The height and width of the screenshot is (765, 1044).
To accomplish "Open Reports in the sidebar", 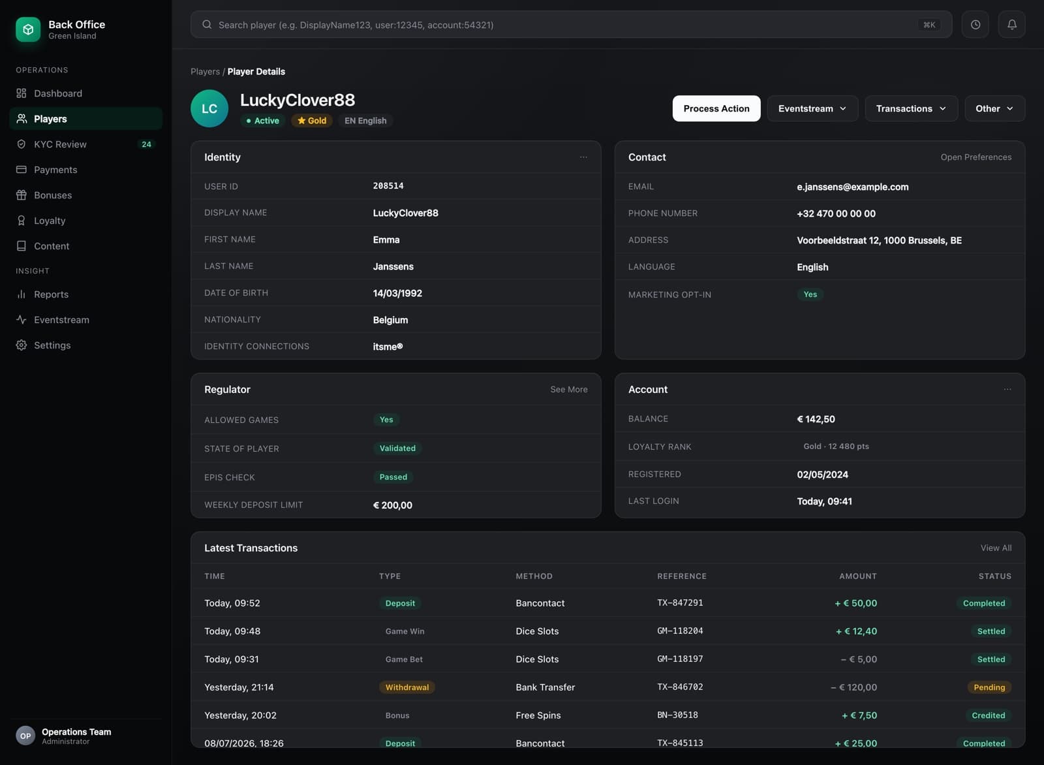I will pos(85,294).
